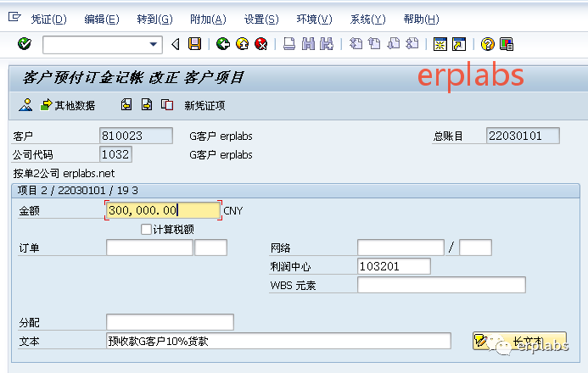Open the 系统(Y) menu
588x373 pixels.
tap(367, 19)
